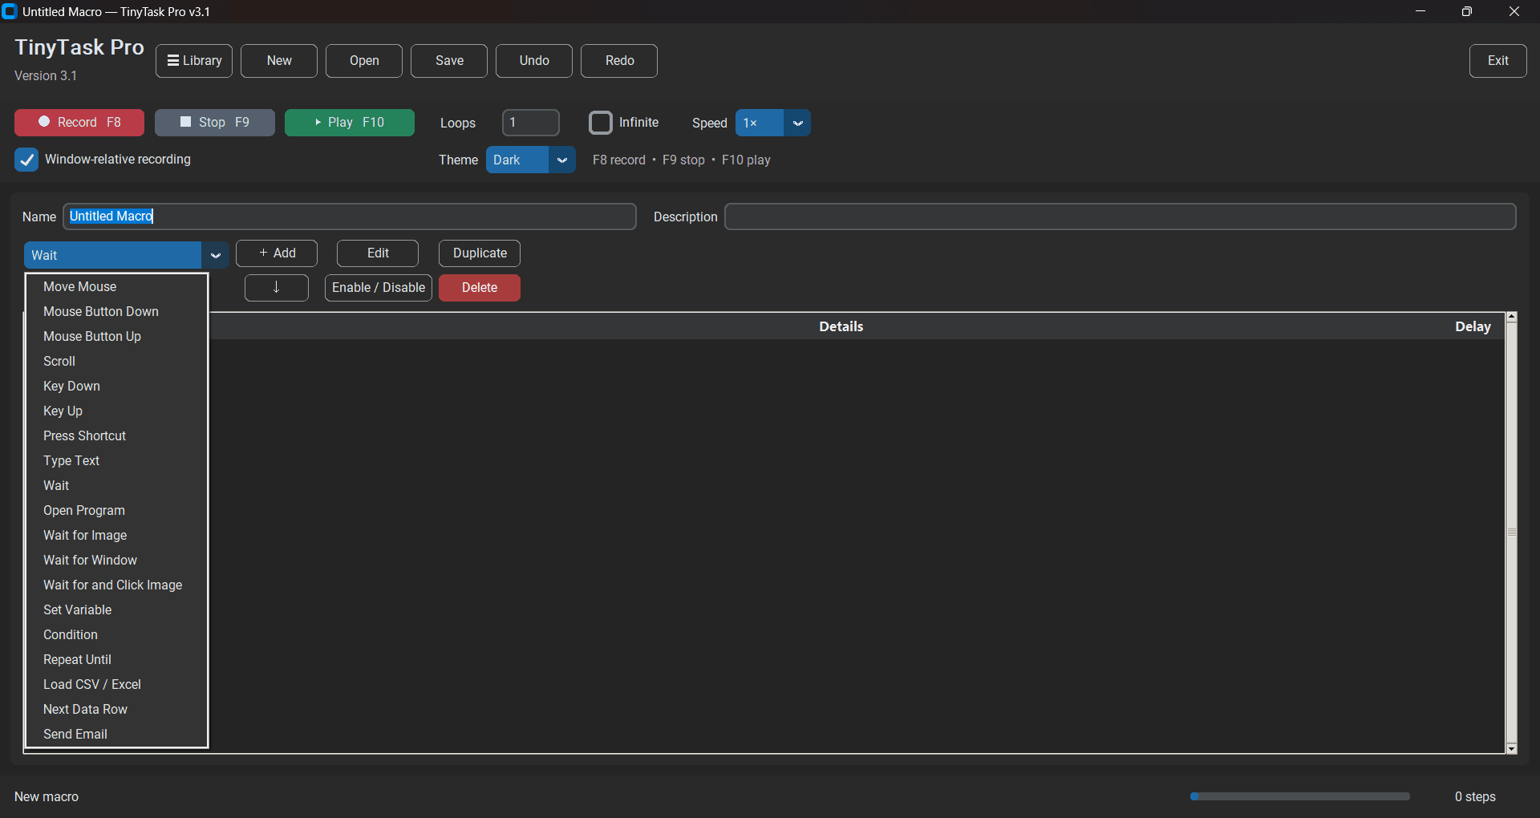Click the "New macro" status text
The height and width of the screenshot is (818, 1540).
coord(47,797)
